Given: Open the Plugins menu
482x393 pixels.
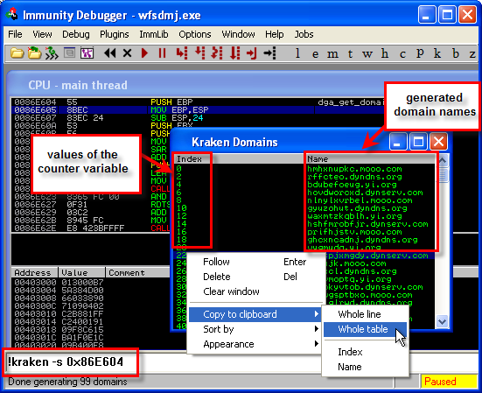Looking at the screenshot, I should coord(115,34).
